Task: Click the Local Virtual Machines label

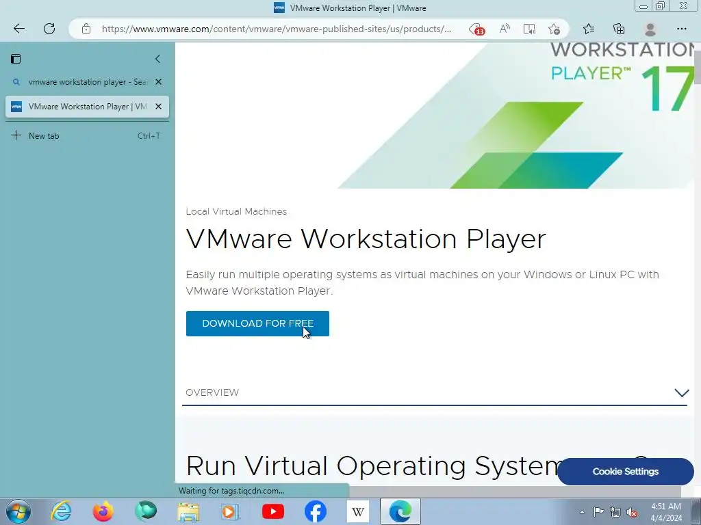Action: pyautogui.click(x=236, y=212)
